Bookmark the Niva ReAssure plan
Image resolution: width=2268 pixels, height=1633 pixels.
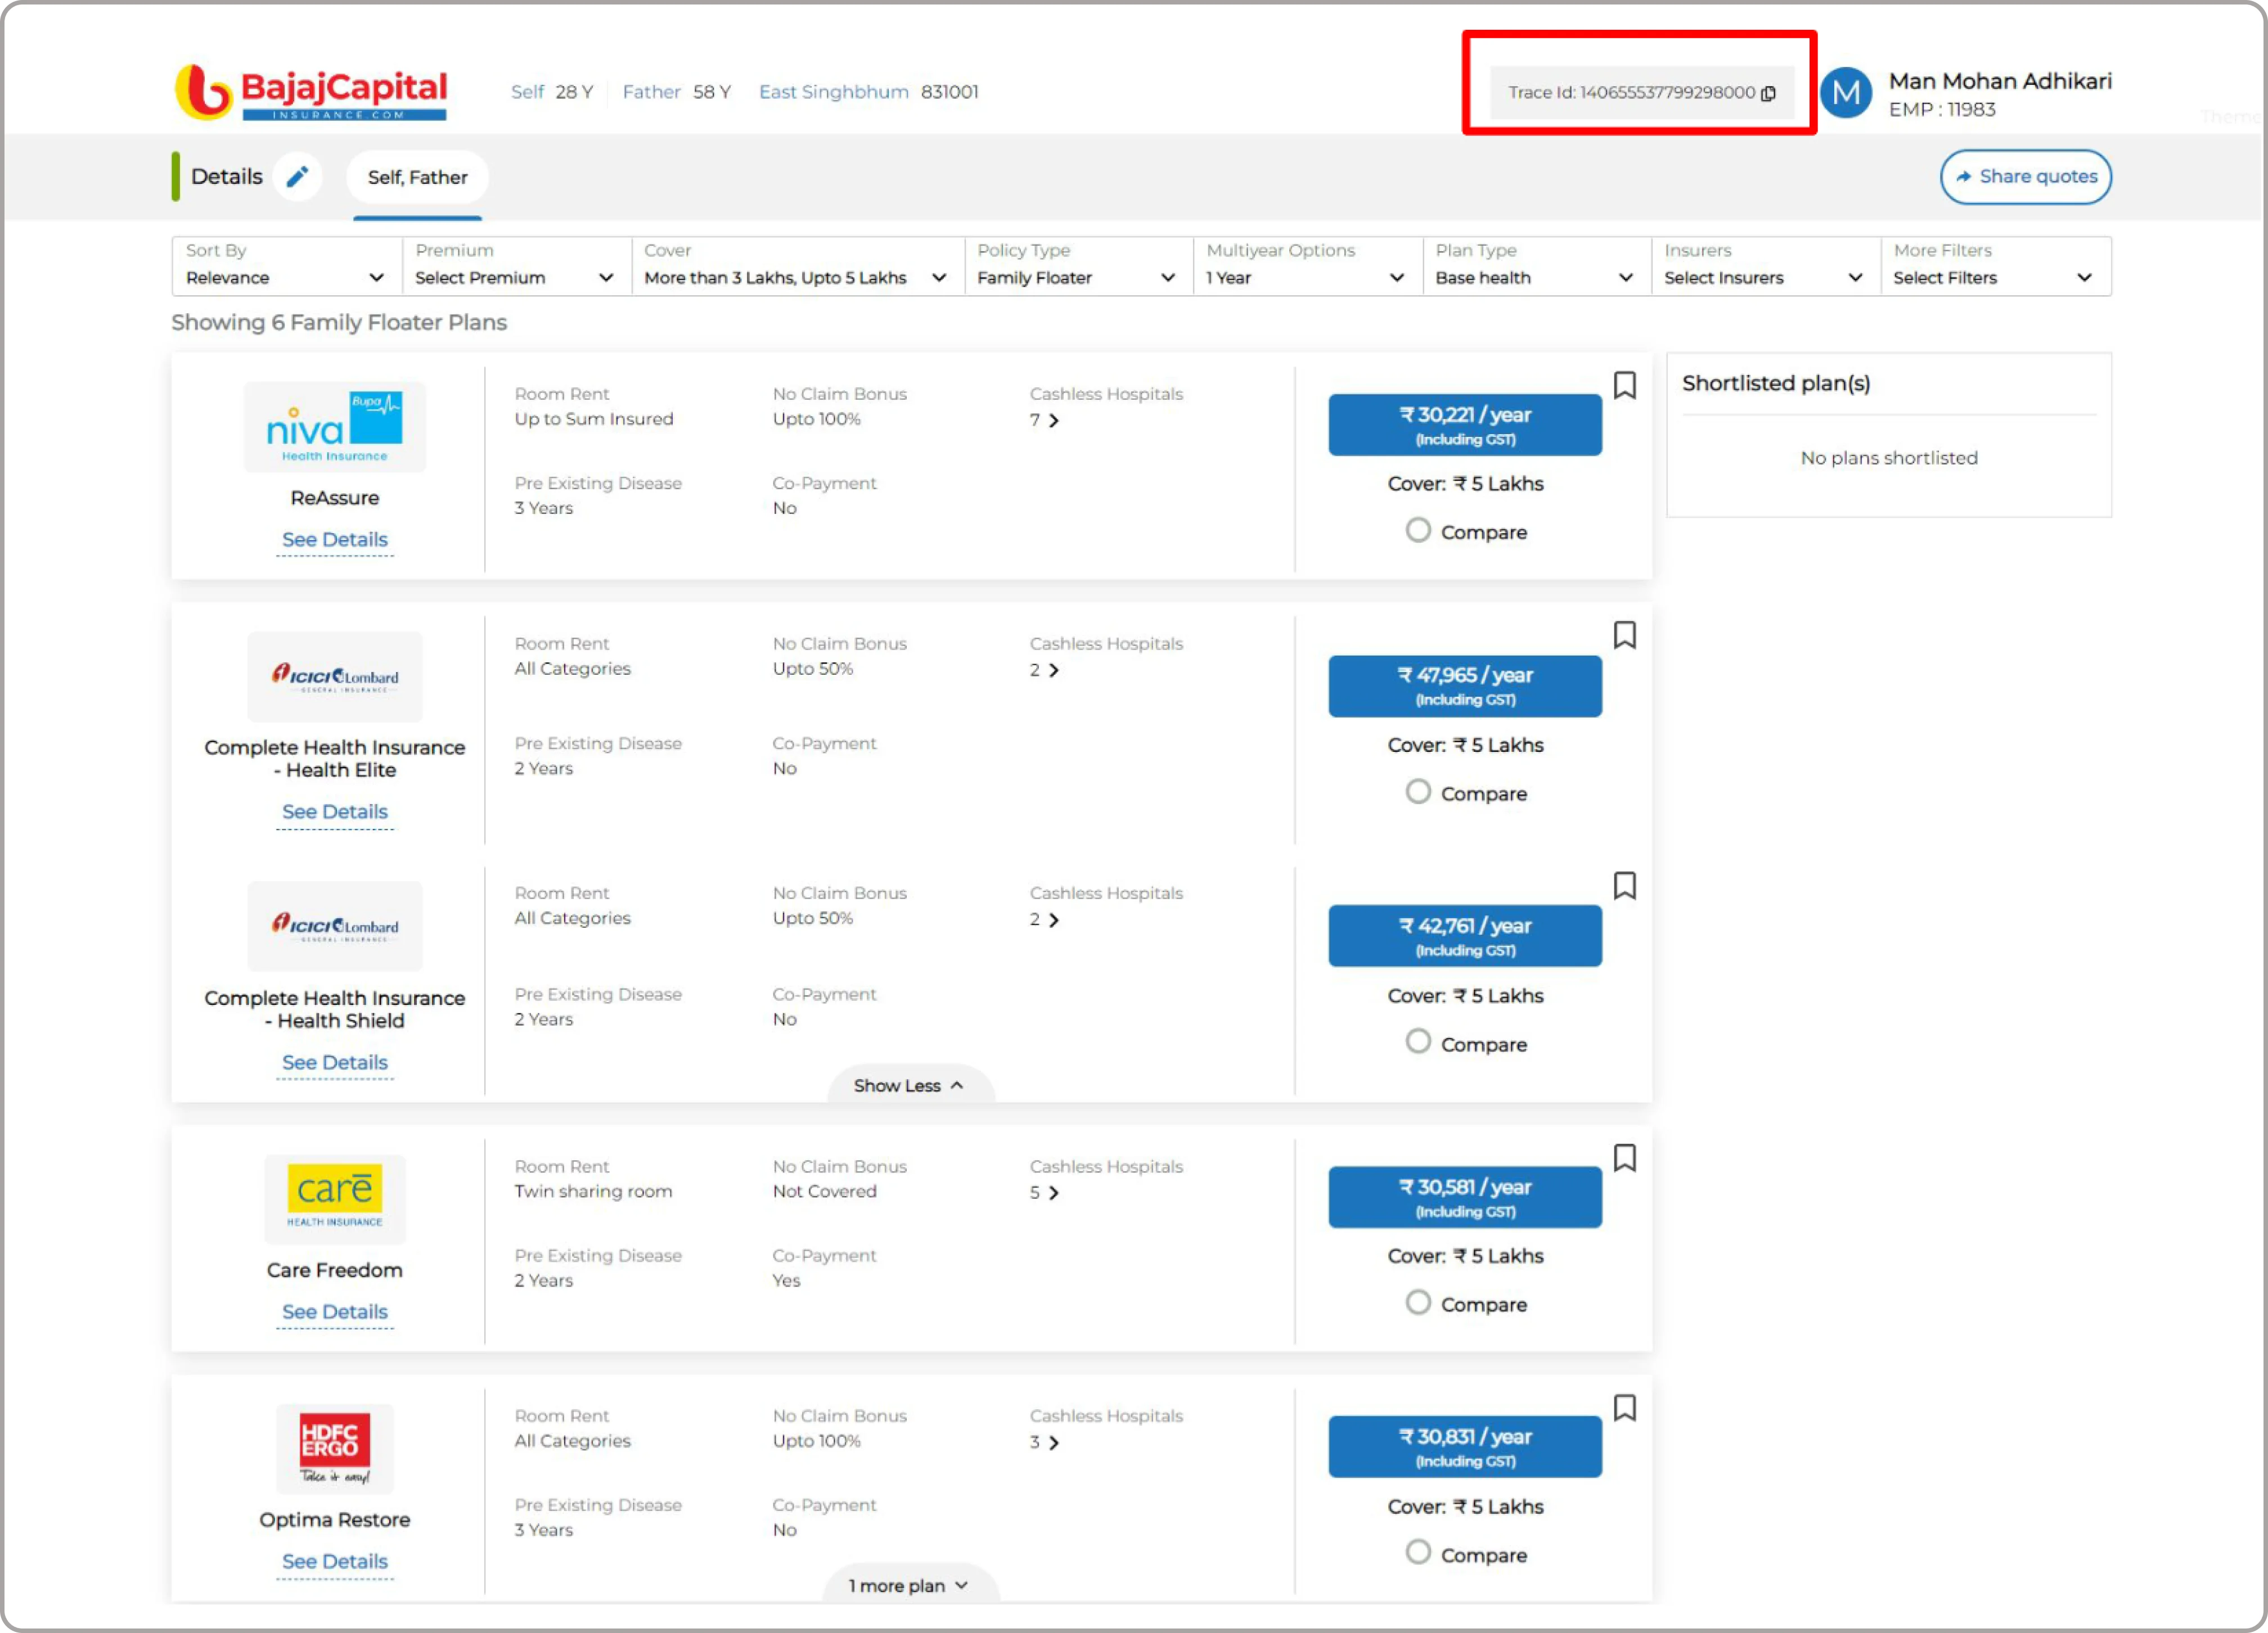point(1625,386)
